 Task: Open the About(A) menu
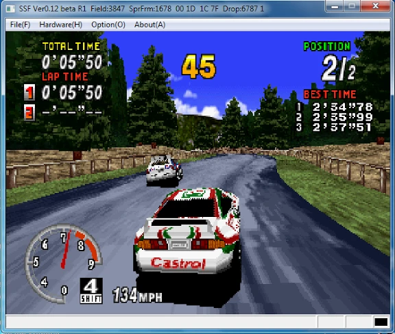(150, 25)
